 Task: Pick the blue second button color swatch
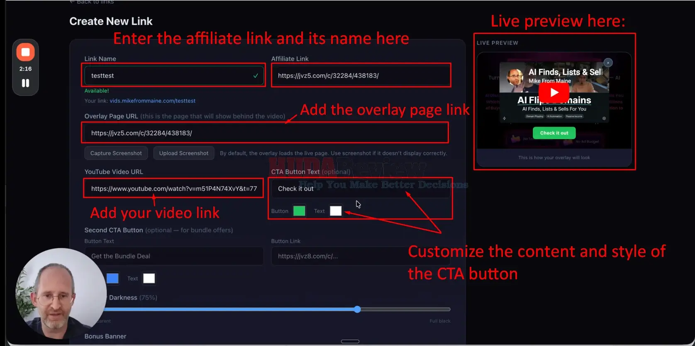pos(112,278)
